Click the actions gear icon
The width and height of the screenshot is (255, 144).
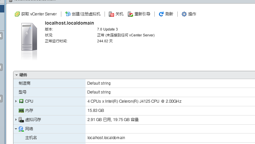click(184, 14)
